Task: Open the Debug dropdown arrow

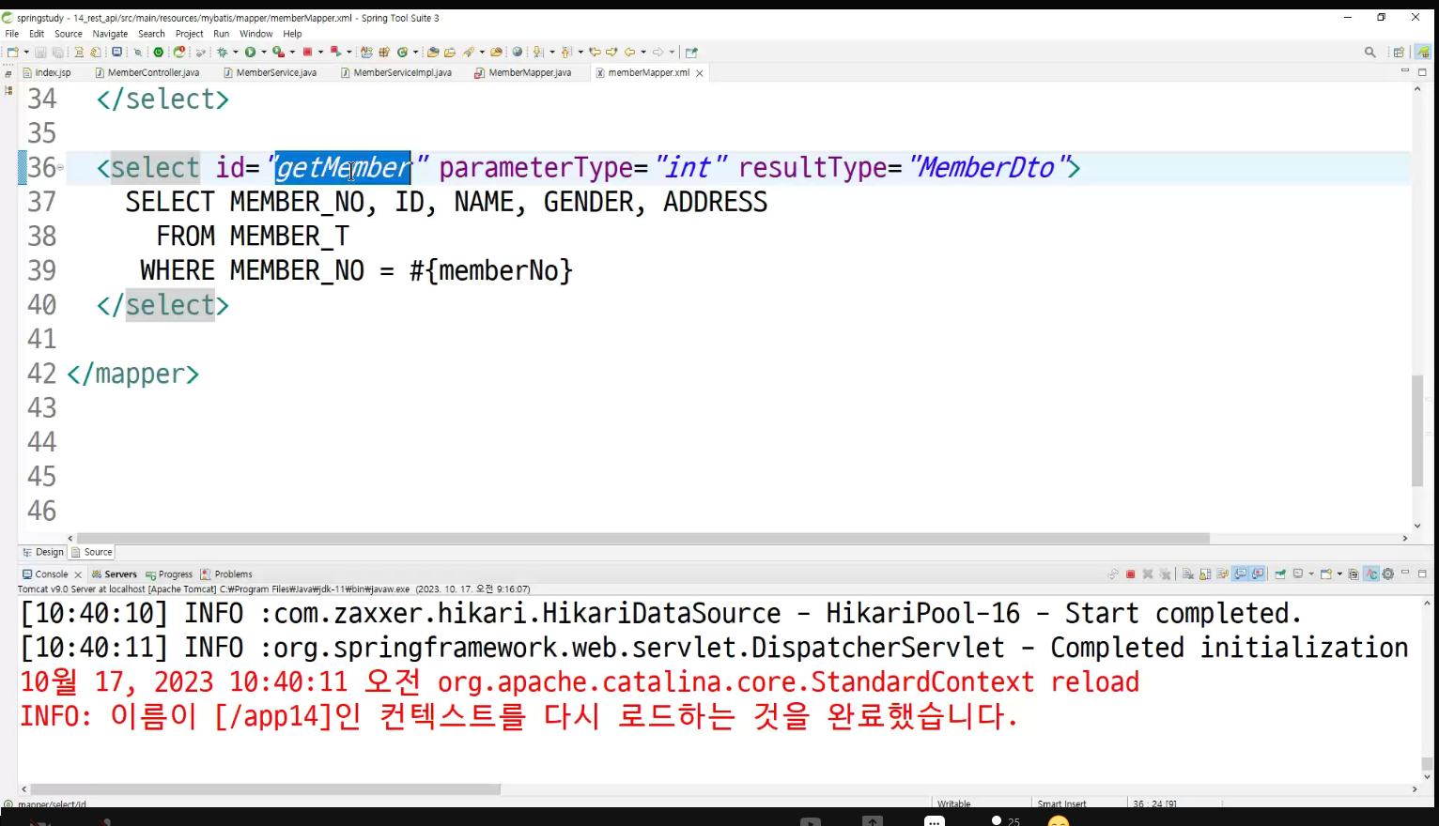Action: pyautogui.click(x=236, y=53)
